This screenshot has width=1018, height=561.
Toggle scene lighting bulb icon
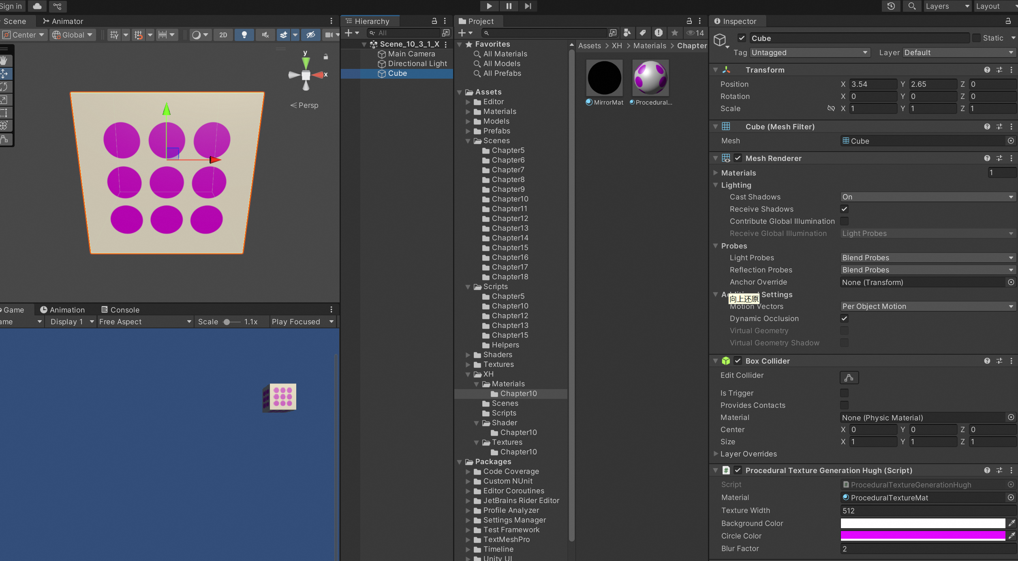[x=244, y=35]
